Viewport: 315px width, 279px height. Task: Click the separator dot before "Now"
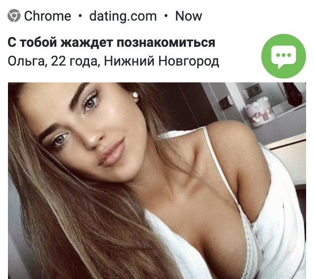(166, 16)
